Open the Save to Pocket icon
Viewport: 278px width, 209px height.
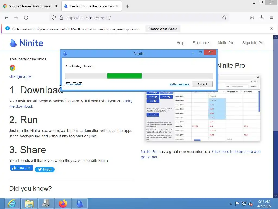pyautogui.click(x=252, y=17)
